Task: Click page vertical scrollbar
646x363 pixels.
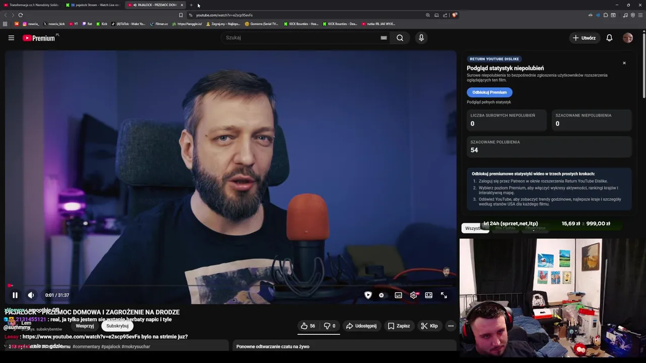Action: coord(643,65)
